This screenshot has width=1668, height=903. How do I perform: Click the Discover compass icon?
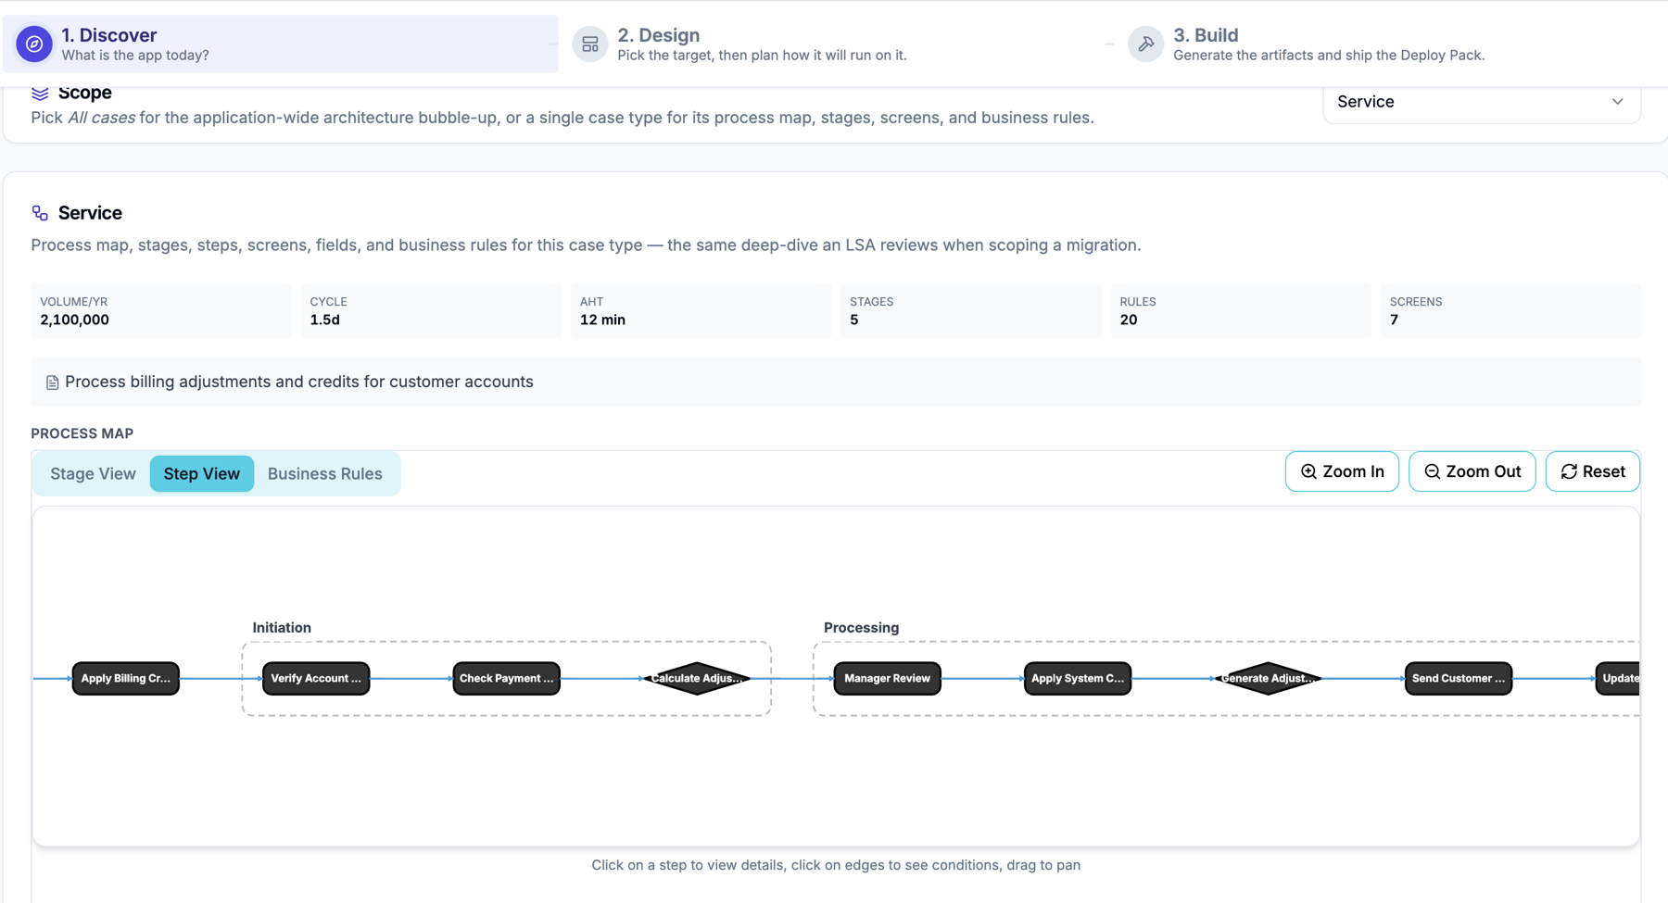pos(34,44)
